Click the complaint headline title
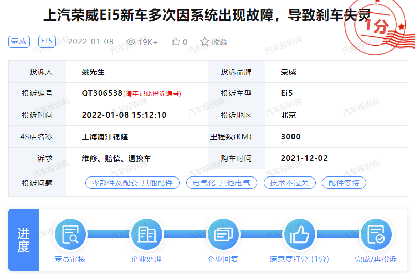415x274 pixels. coord(207,15)
